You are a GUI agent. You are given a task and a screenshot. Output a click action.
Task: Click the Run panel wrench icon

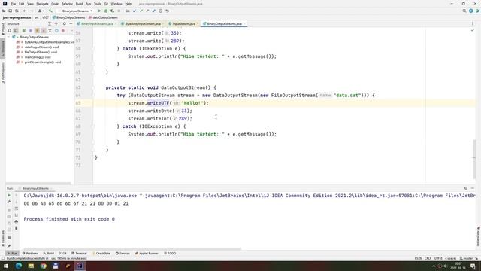9,202
